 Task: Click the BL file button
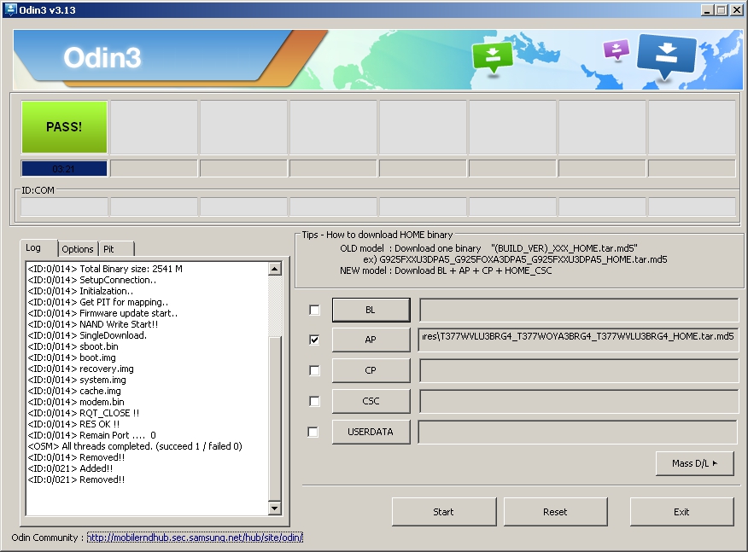pos(371,310)
